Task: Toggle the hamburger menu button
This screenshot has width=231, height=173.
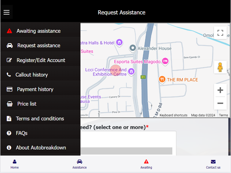Action: [x=7, y=12]
